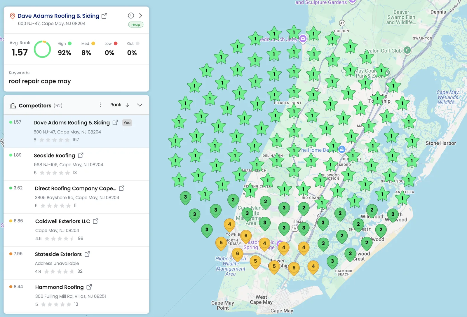Click the Med yellow rank indicator dot
This screenshot has height=317, width=467.
(93, 43)
